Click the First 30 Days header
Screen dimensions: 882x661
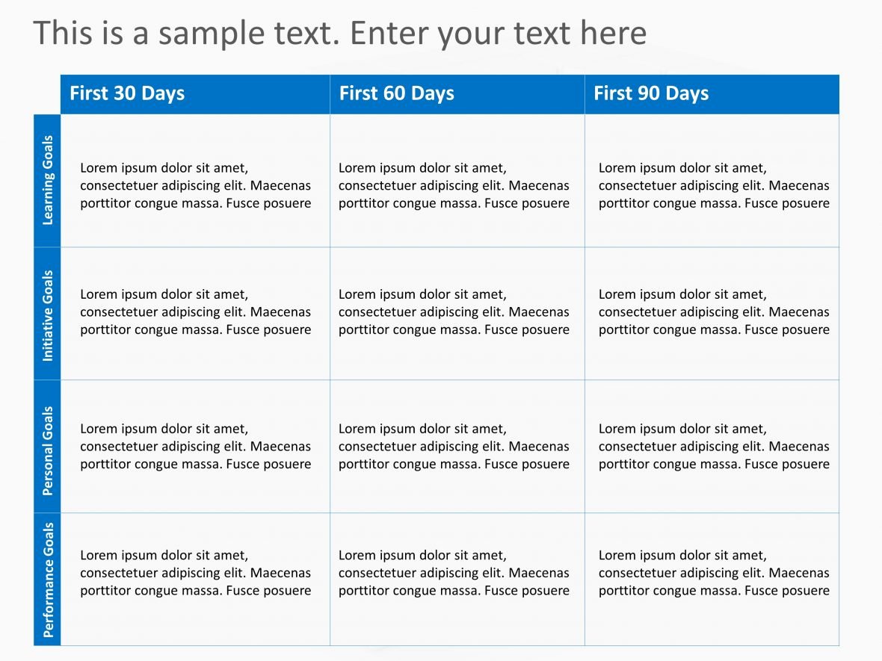(x=127, y=93)
